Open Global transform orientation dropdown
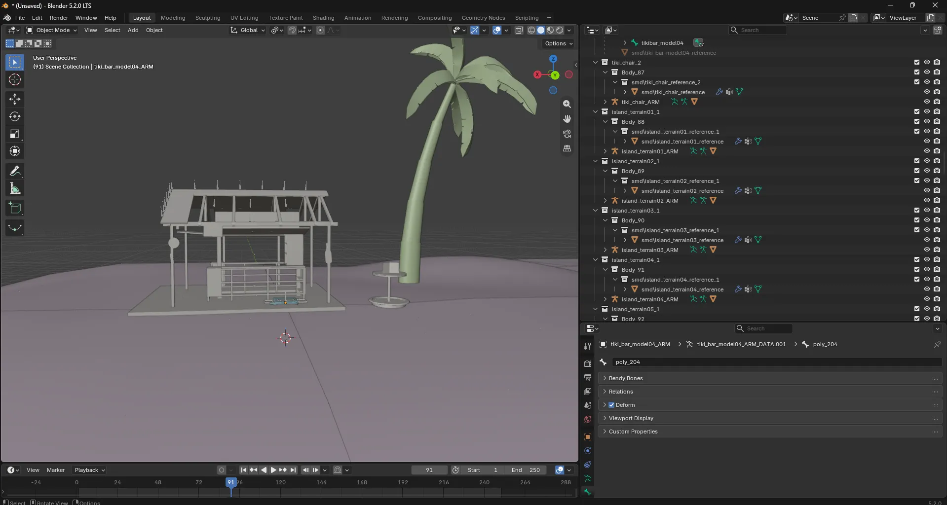The height and width of the screenshot is (505, 947). tap(248, 30)
